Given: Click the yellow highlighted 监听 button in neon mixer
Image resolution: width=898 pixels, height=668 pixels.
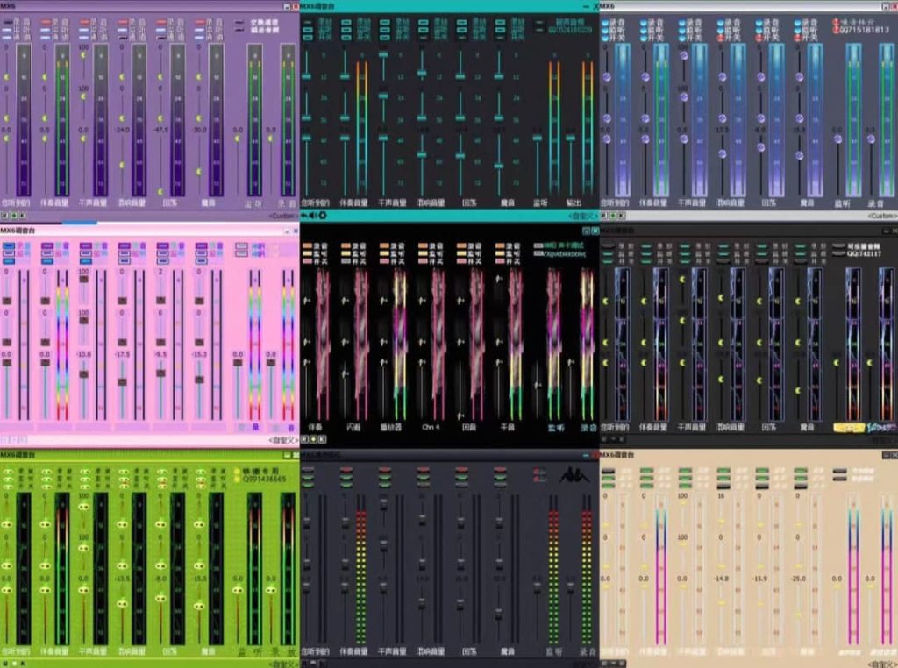Looking at the screenshot, I should point(848,428).
